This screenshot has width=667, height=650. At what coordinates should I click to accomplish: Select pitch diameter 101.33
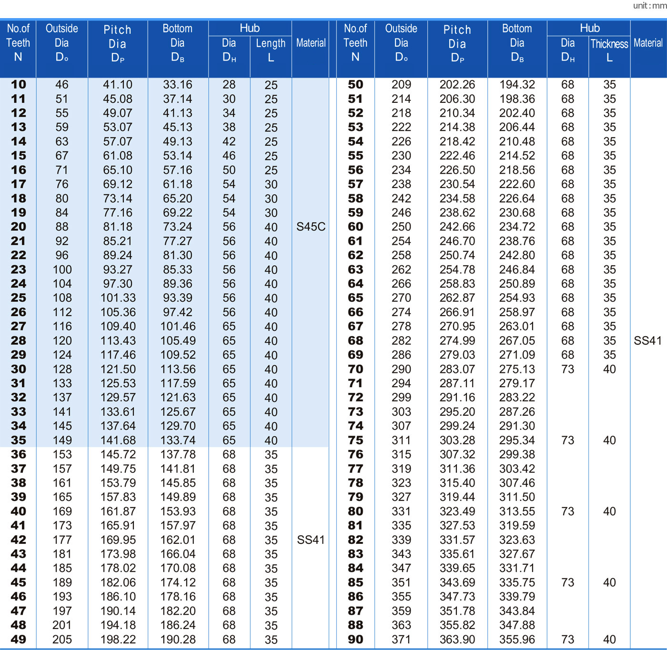pos(118,298)
